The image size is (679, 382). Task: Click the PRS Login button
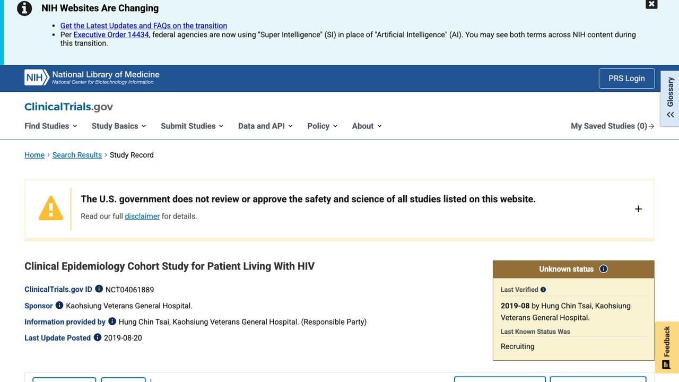pyautogui.click(x=626, y=79)
